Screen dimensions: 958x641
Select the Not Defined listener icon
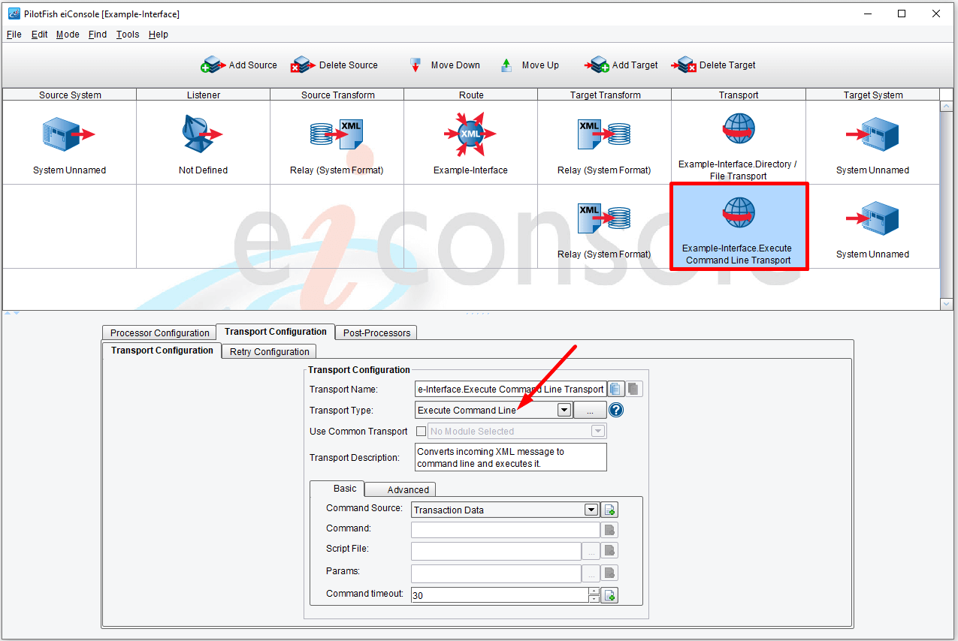[203, 135]
